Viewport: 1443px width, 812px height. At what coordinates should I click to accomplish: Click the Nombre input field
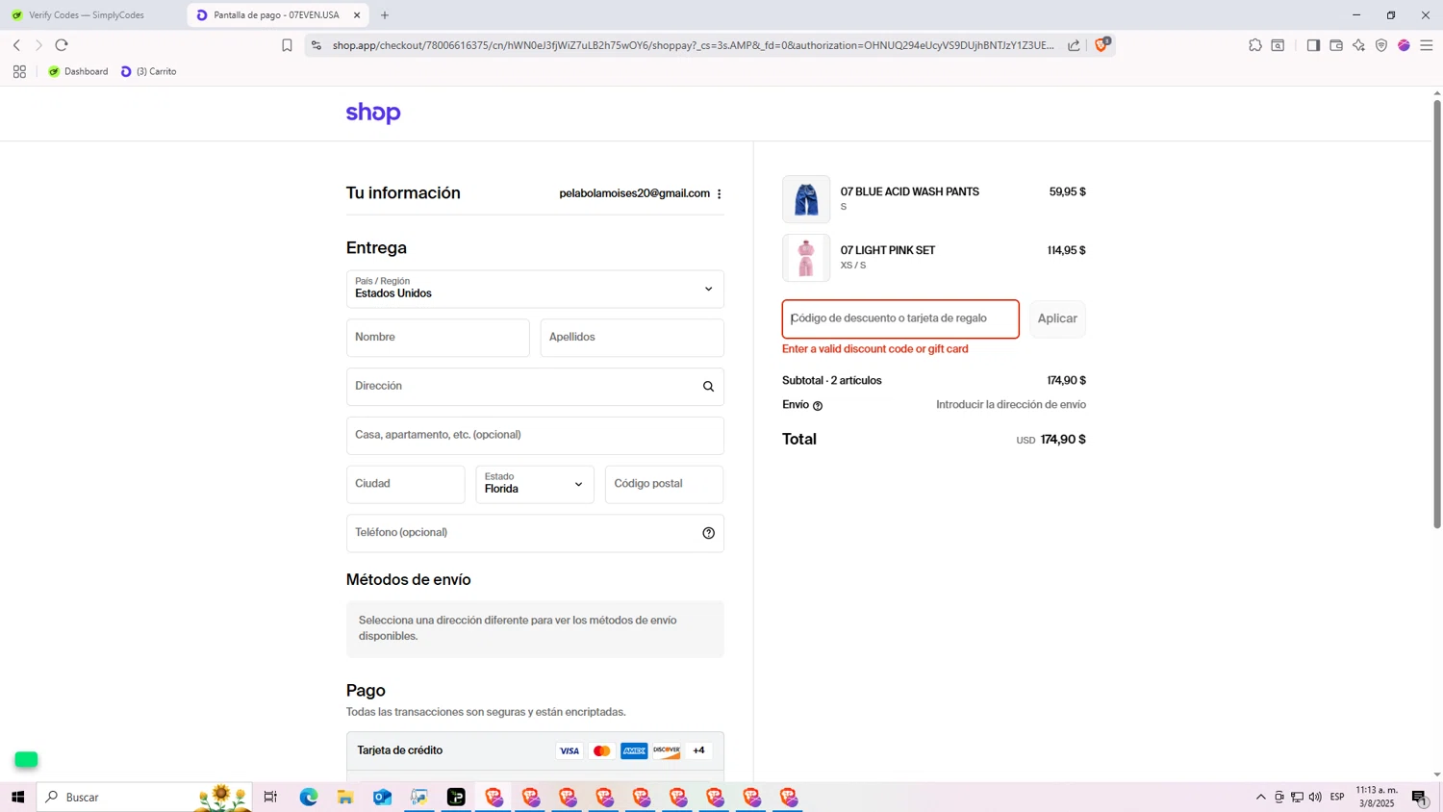pos(438,338)
